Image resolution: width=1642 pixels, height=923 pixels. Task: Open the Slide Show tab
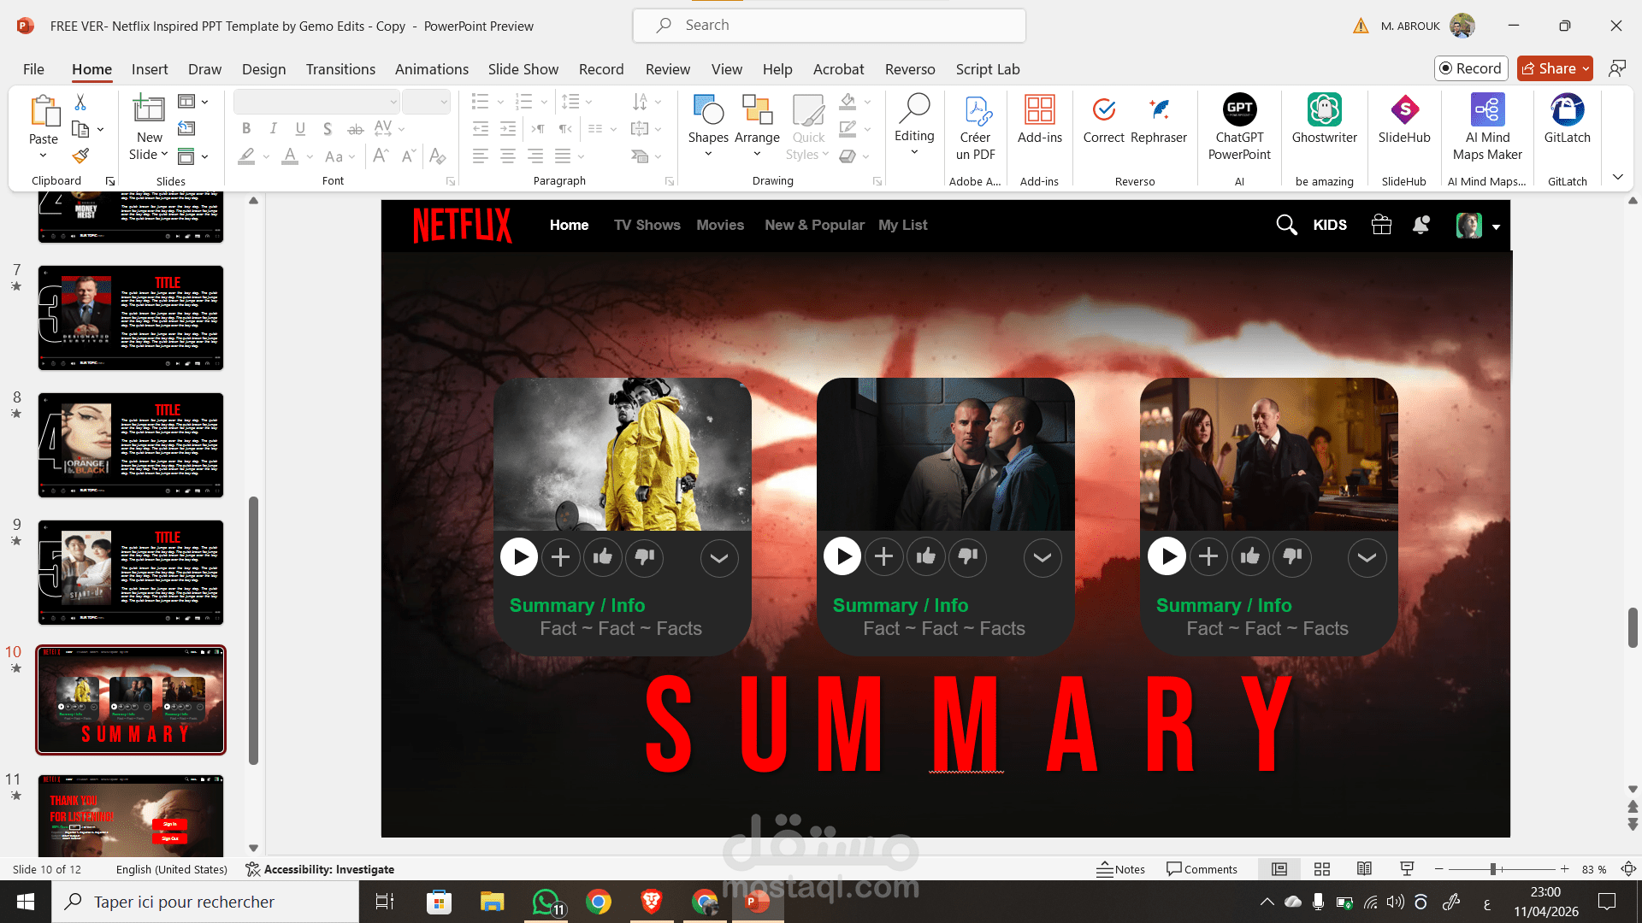tap(523, 69)
